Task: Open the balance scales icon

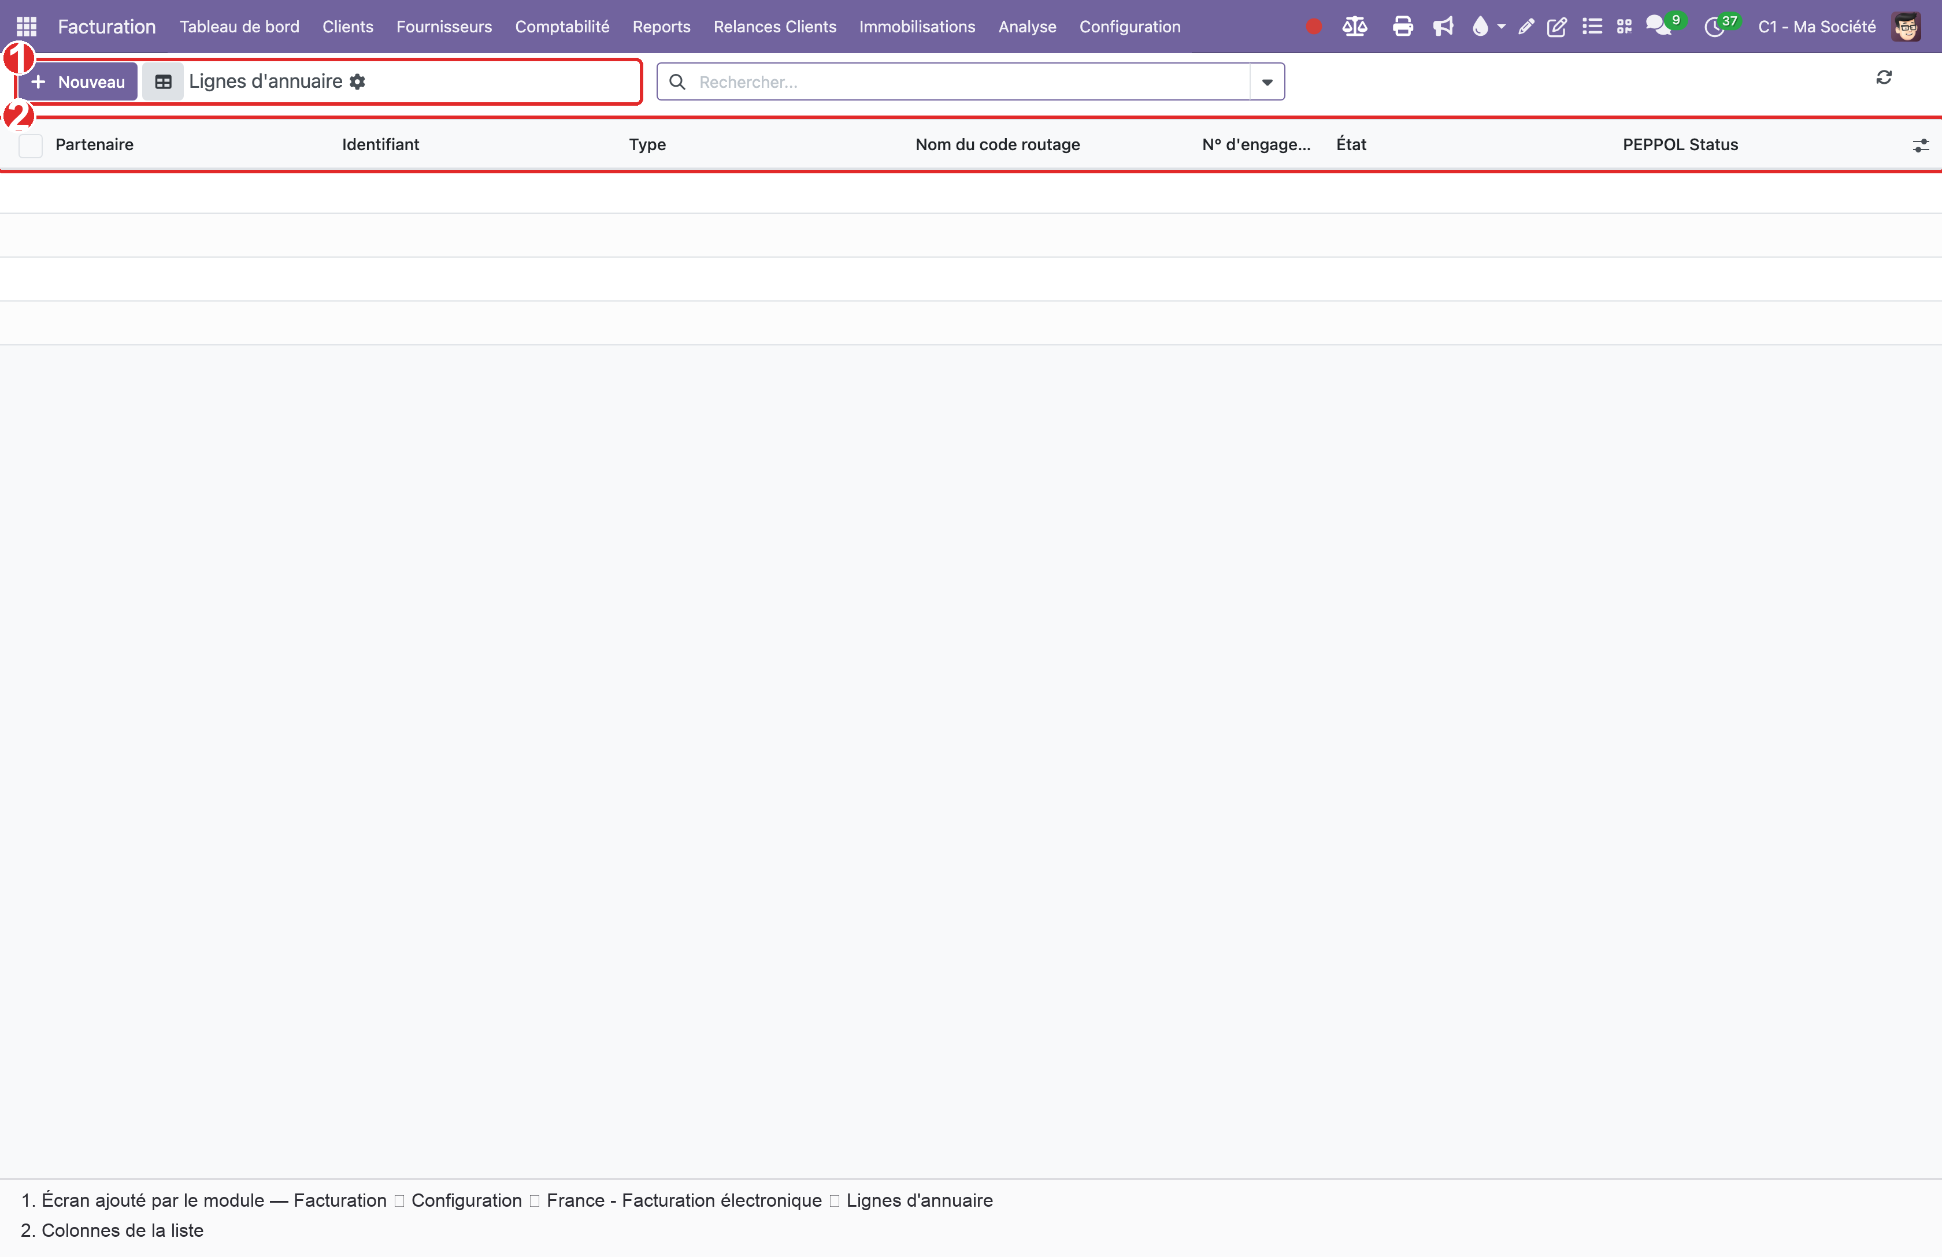Action: [x=1355, y=27]
